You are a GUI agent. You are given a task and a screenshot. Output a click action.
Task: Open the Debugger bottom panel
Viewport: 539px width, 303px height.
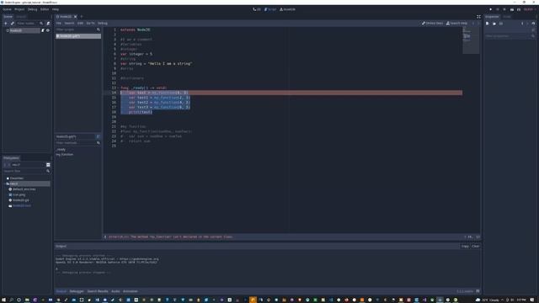pyautogui.click(x=77, y=291)
